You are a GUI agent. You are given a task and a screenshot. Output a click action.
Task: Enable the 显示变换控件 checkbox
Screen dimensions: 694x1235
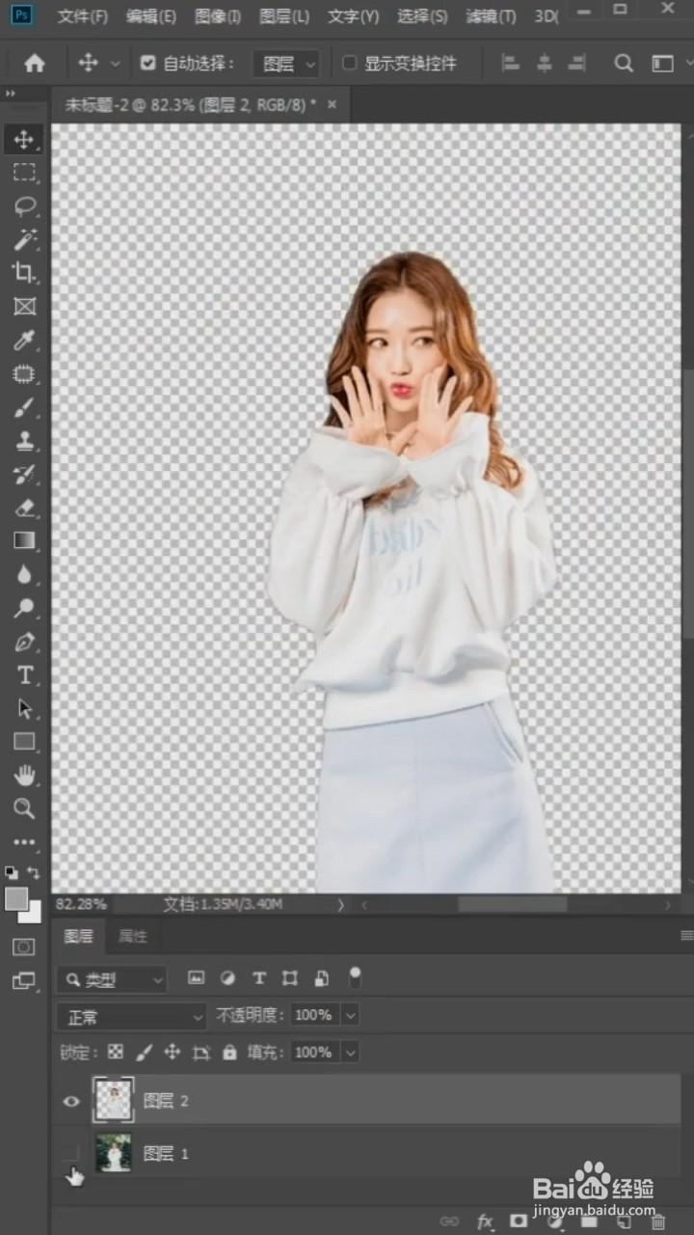pyautogui.click(x=350, y=64)
